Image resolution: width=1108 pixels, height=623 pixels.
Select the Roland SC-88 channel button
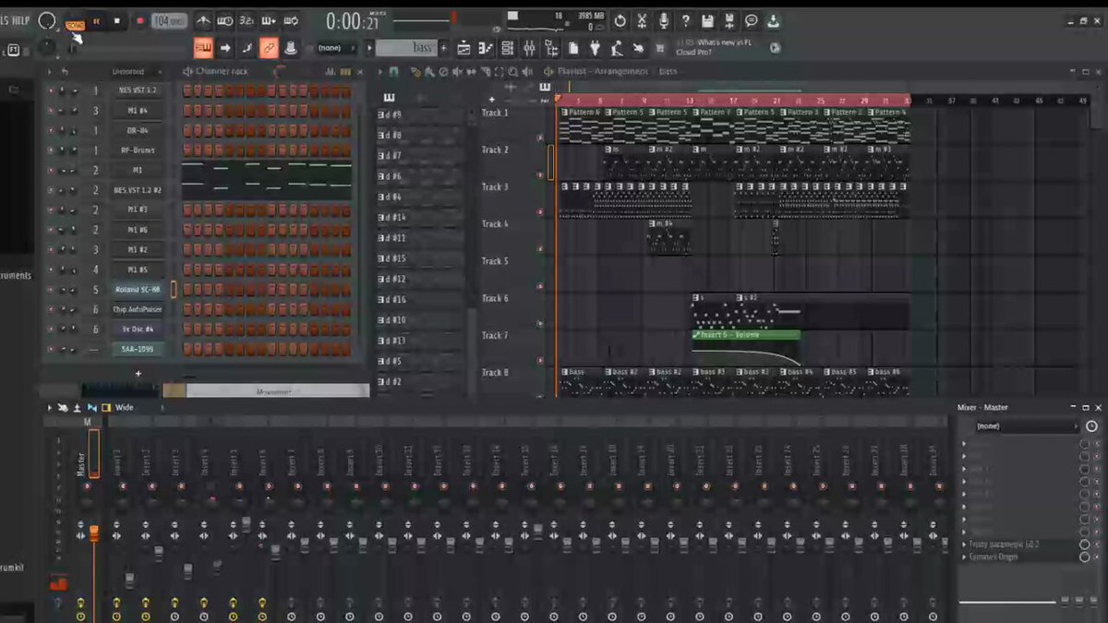138,290
